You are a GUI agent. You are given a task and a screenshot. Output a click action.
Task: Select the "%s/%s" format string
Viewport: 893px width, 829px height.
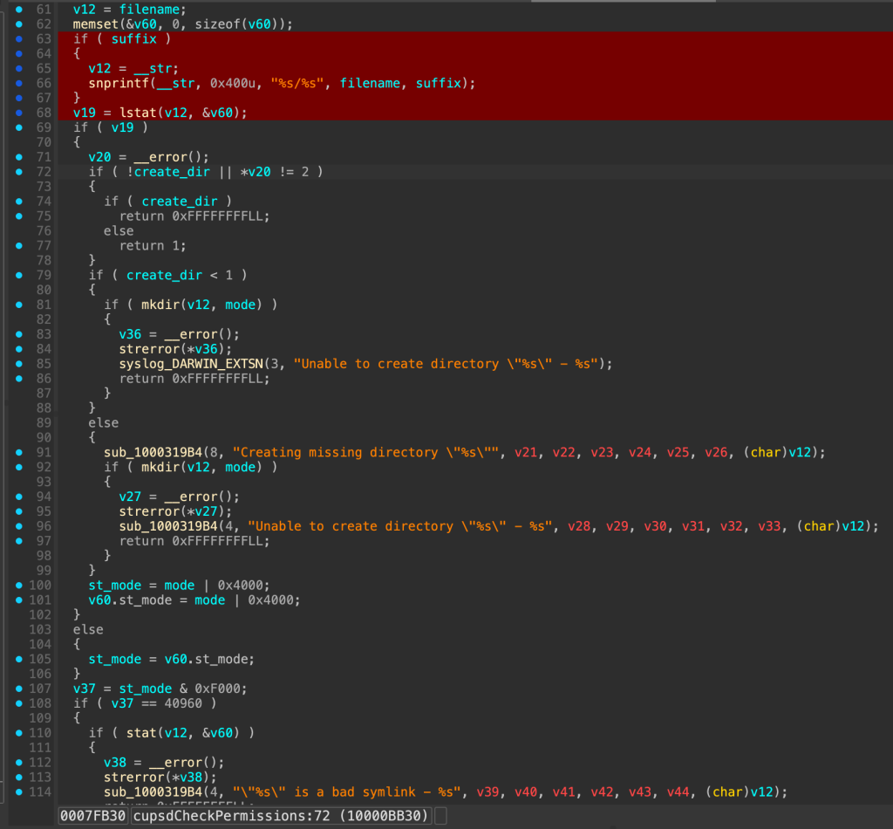tap(297, 83)
